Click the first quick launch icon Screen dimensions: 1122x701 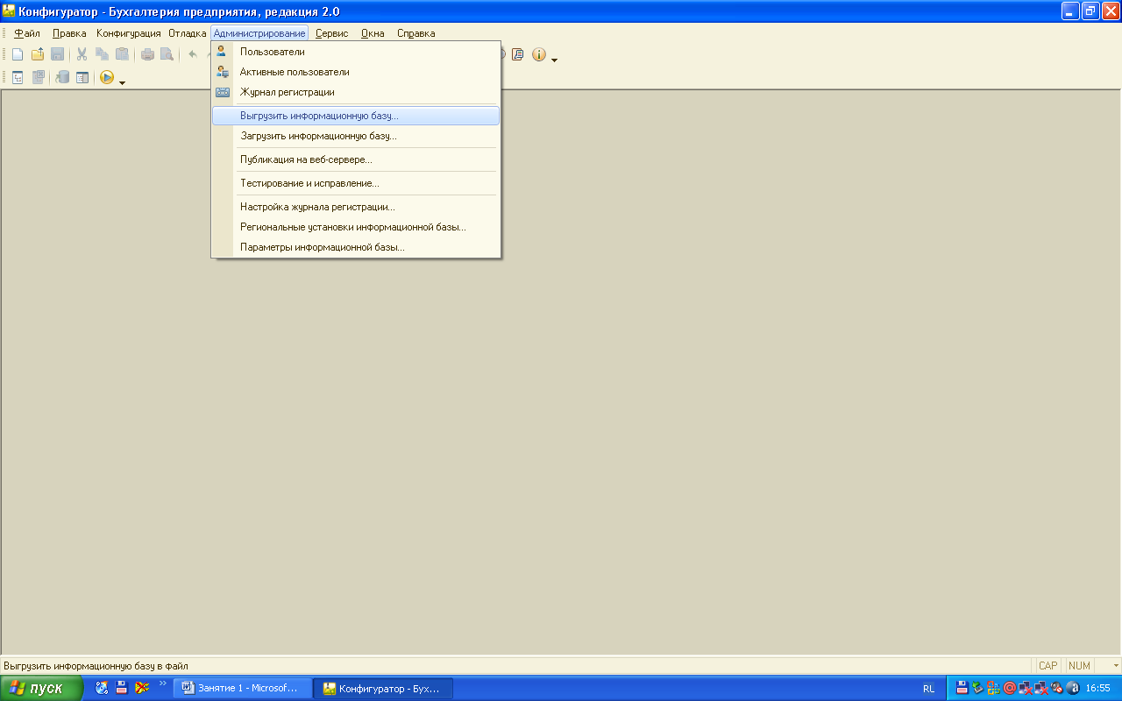tap(102, 688)
